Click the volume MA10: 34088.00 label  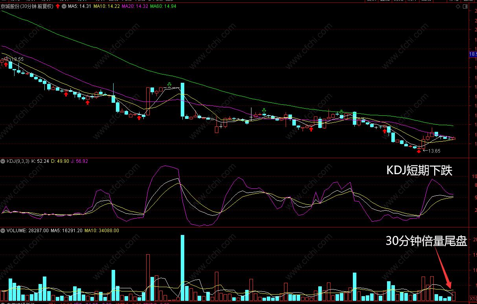pyautogui.click(x=101, y=231)
